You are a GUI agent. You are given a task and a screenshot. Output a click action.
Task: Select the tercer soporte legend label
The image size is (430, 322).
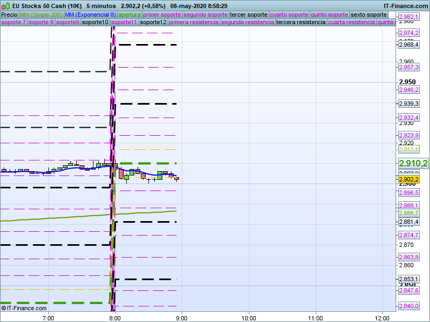tap(248, 14)
